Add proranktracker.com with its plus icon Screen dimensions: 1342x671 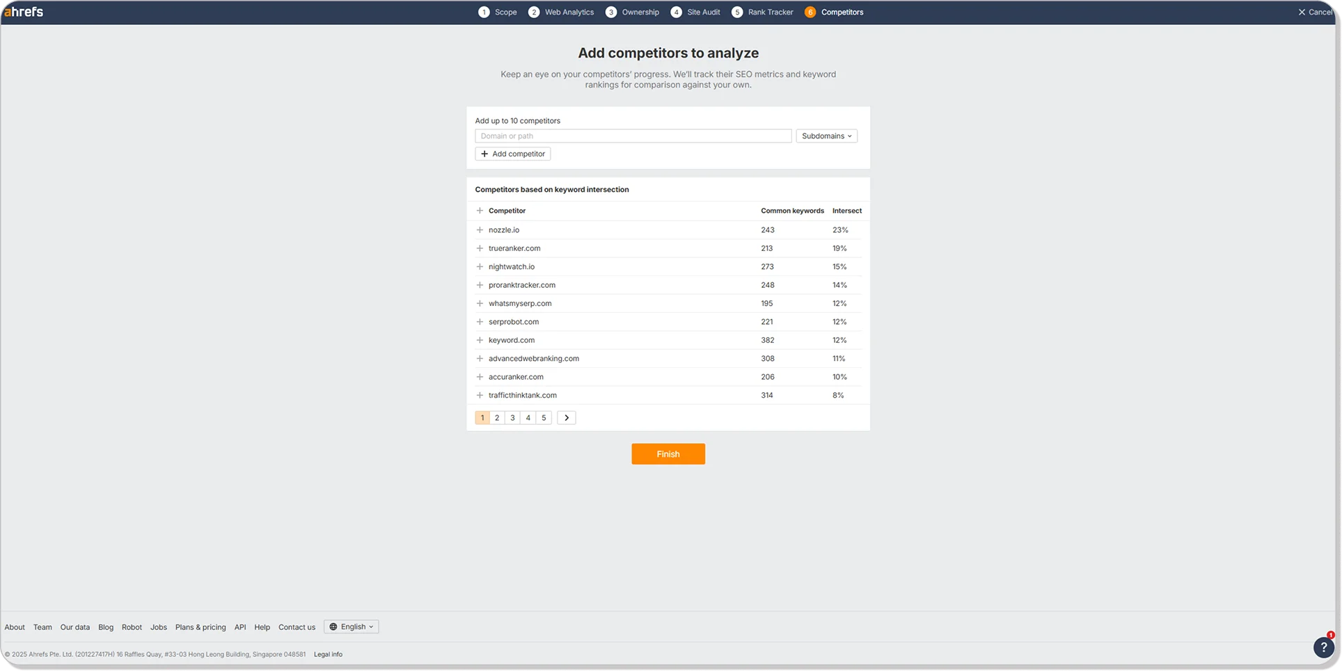coord(480,285)
